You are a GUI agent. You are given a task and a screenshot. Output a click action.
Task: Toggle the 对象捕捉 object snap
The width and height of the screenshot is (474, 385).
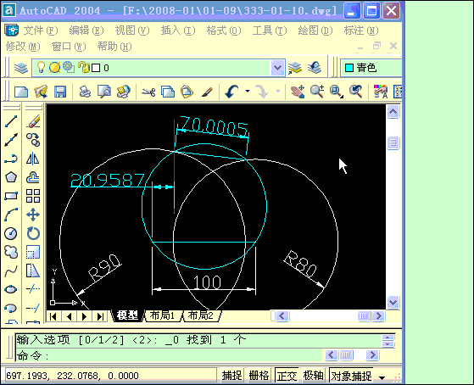tap(351, 376)
